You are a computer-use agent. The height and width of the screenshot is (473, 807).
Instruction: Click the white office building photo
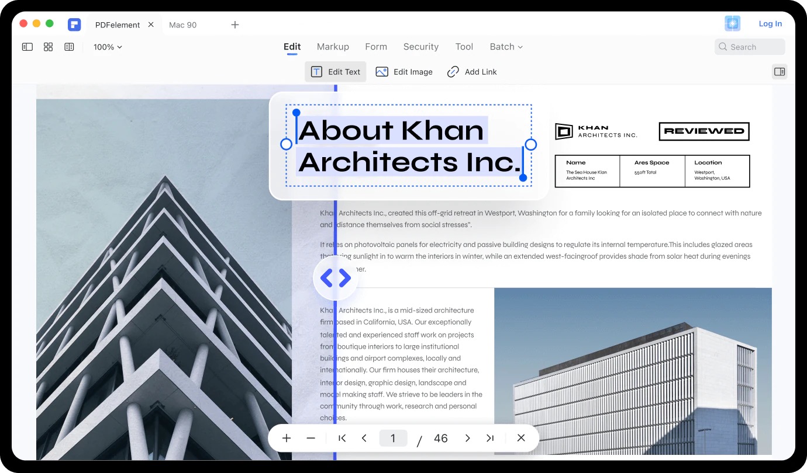coord(633,371)
